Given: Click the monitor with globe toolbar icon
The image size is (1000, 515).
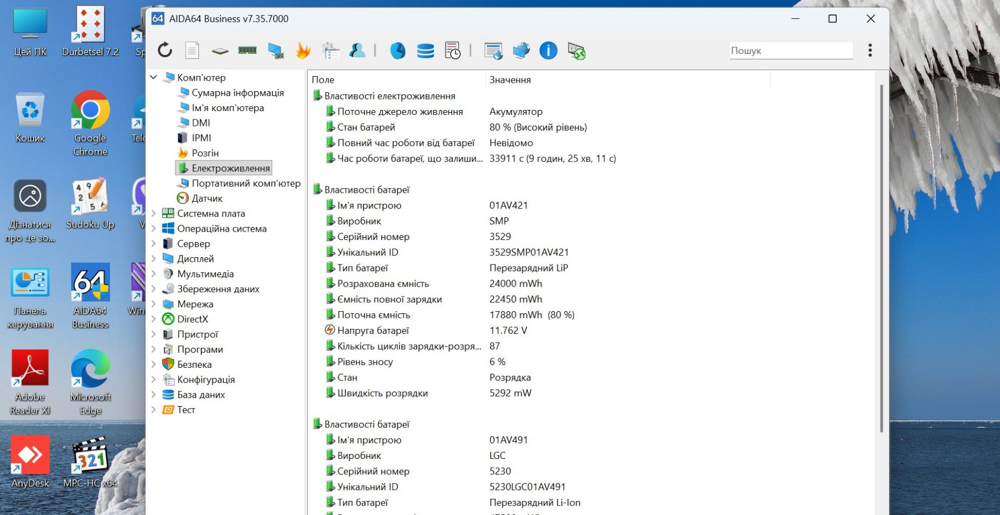Looking at the screenshot, I should click(521, 51).
